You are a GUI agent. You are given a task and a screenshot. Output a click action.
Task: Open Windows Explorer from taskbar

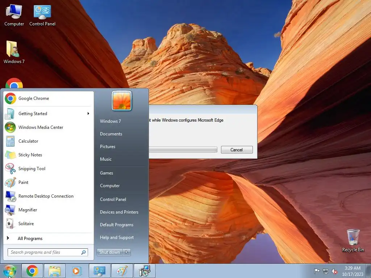(54, 271)
